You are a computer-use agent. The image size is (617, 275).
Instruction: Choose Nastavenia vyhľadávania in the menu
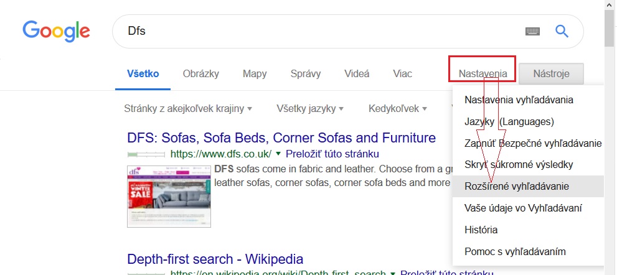[x=519, y=100]
